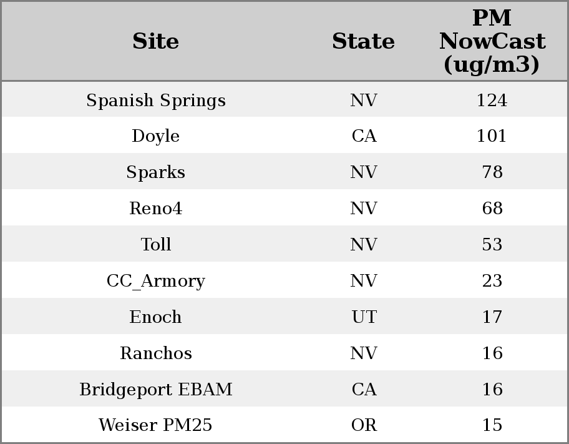
Task: Select the UT state cell
Action: point(364,317)
